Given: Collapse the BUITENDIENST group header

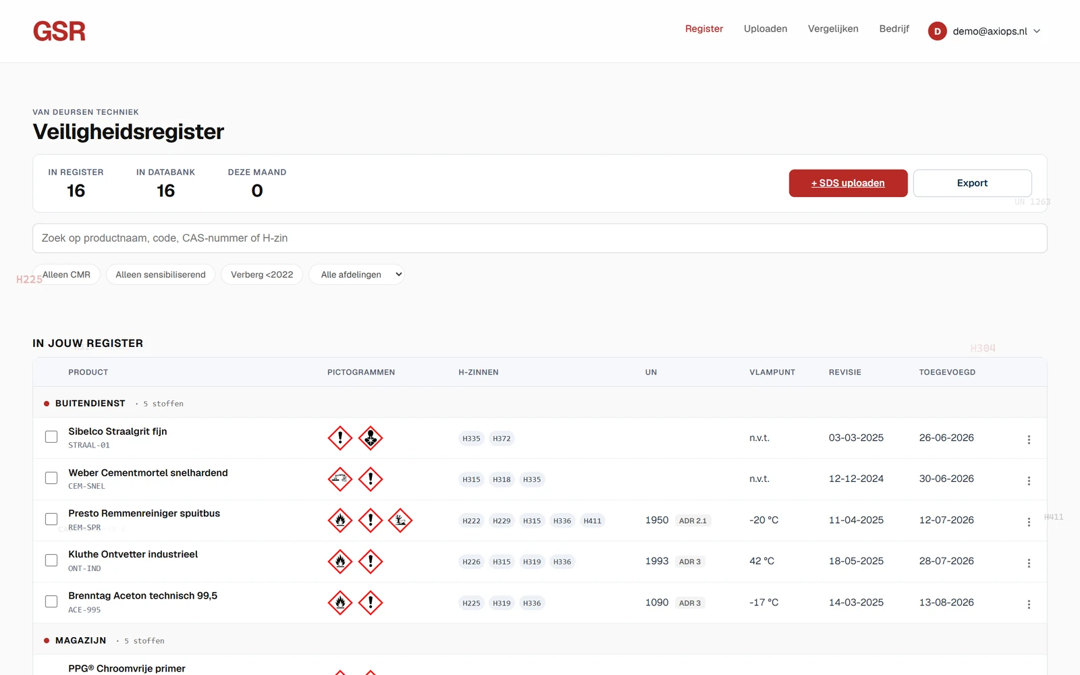Looking at the screenshot, I should 540,403.
